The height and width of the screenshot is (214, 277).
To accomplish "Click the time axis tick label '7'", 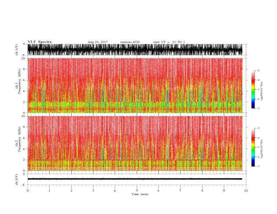I will (180, 191).
